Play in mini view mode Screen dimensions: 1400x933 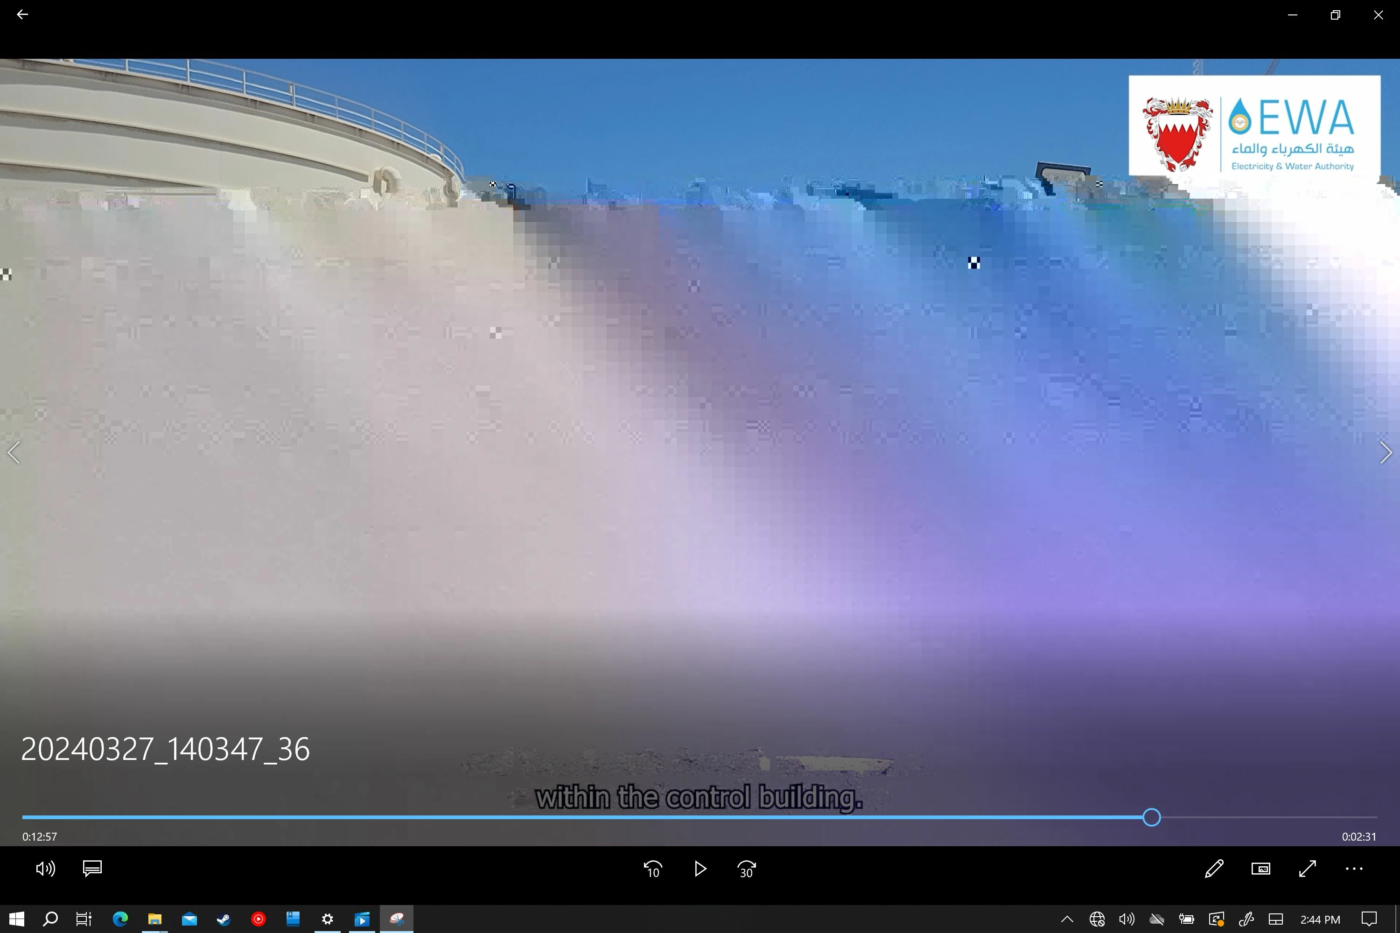point(1261,869)
